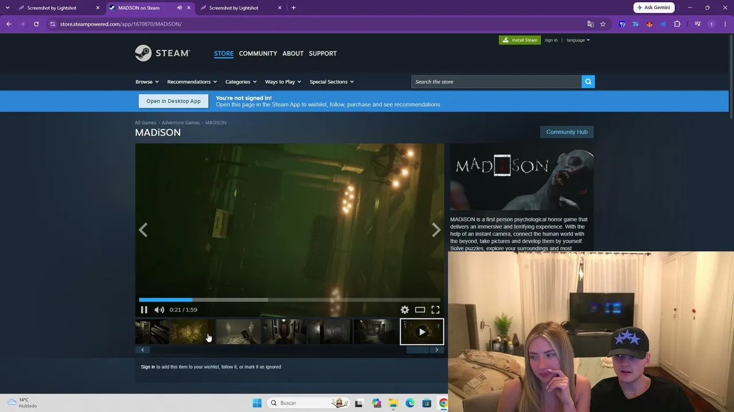Focus the Search the store field
The image size is (734, 412).
(x=496, y=82)
